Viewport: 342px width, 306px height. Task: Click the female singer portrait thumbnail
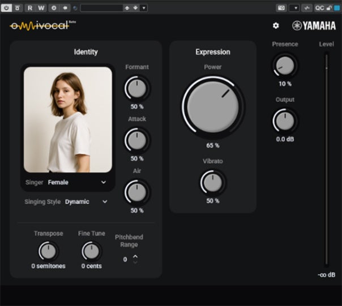point(68,120)
